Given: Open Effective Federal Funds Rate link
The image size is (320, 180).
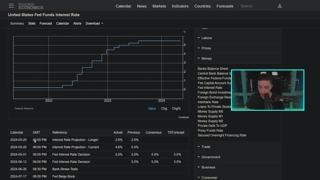Looking at the screenshot, I should pyautogui.click(x=214, y=78).
